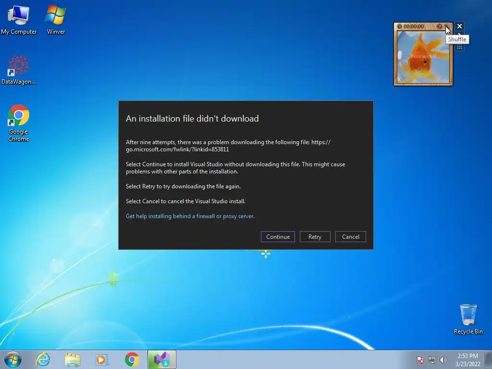The height and width of the screenshot is (369, 492).
Task: Select the Winver desktop shortcut
Action: [x=56, y=20]
